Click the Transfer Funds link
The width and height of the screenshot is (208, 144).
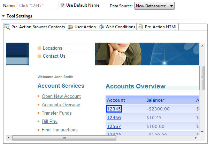click(x=57, y=113)
